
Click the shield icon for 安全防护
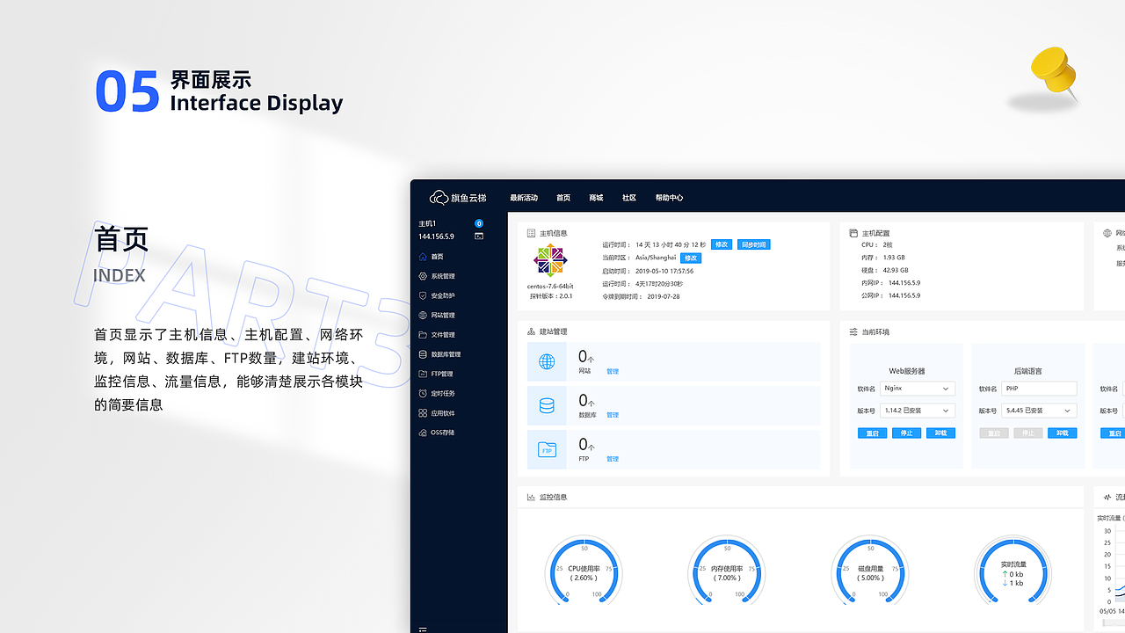click(423, 295)
